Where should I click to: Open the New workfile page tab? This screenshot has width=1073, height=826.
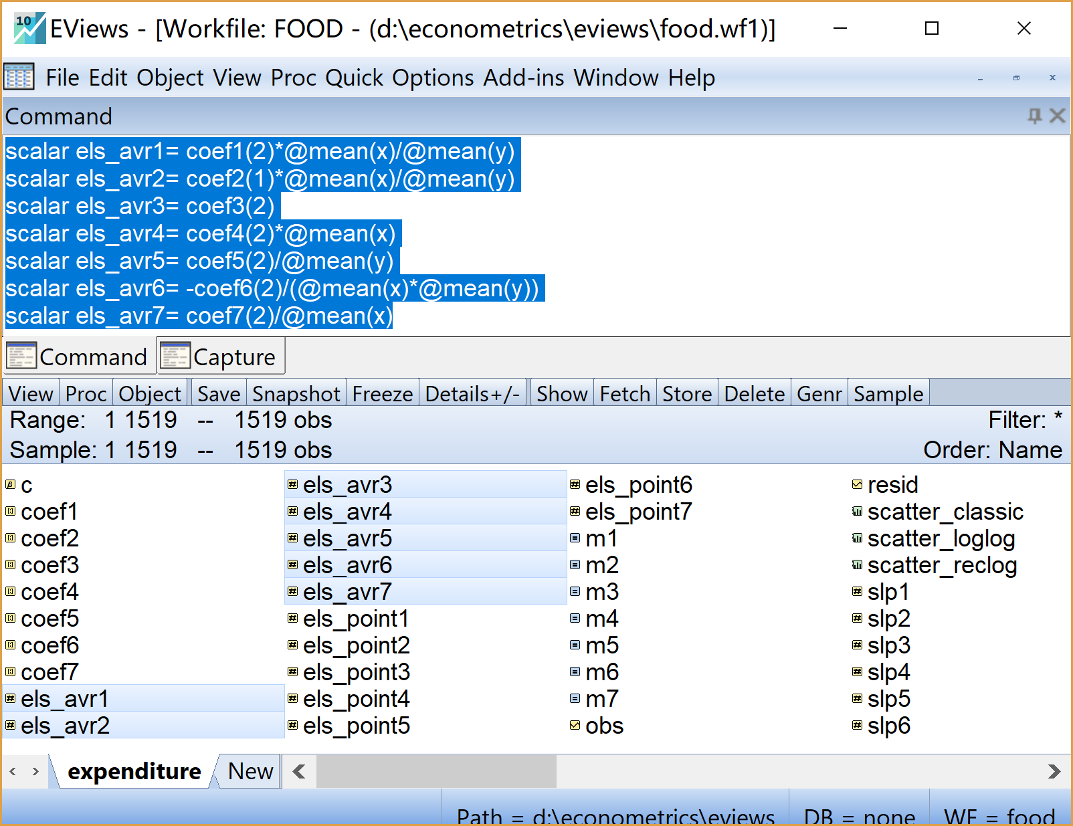point(250,771)
